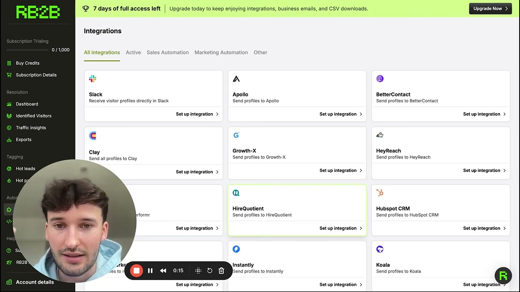Click the "0 / 1,000" usage count
Viewport: 520px width, 292px height.
[61, 50]
